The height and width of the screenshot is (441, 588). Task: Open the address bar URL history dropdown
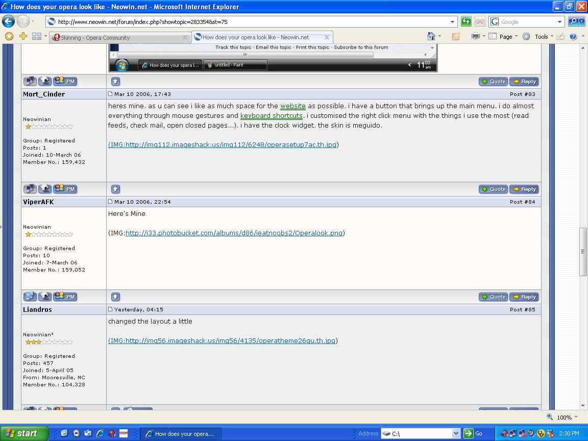point(452,22)
